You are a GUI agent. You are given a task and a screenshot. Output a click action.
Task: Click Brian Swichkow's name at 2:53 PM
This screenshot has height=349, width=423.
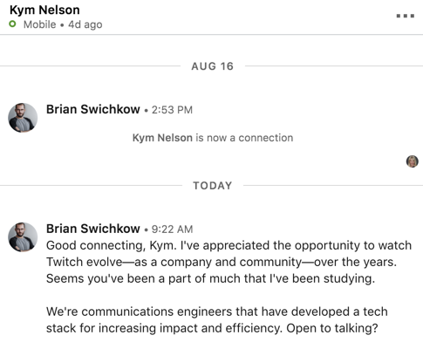click(x=93, y=109)
